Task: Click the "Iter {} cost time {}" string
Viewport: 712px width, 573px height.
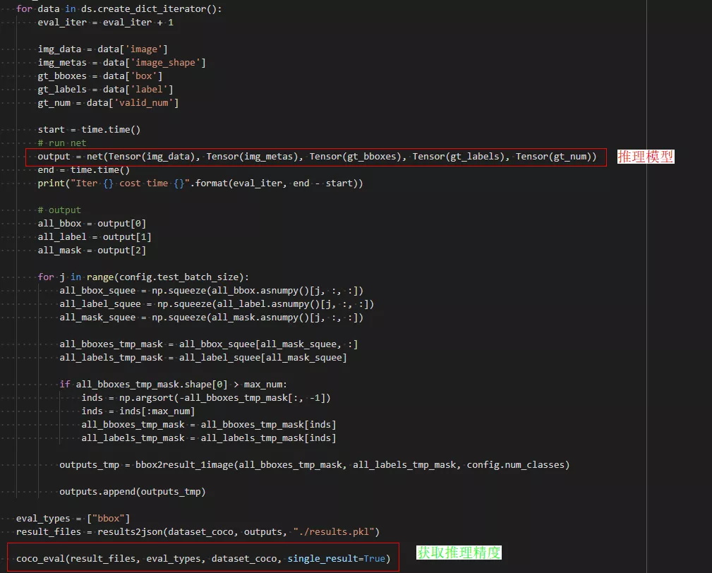Action: coord(122,183)
